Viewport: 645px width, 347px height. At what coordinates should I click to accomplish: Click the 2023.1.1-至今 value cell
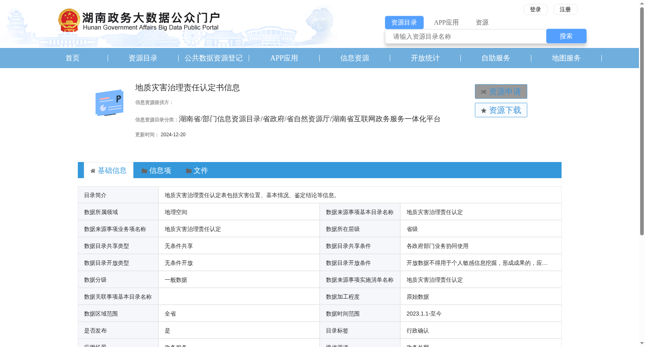(481, 314)
